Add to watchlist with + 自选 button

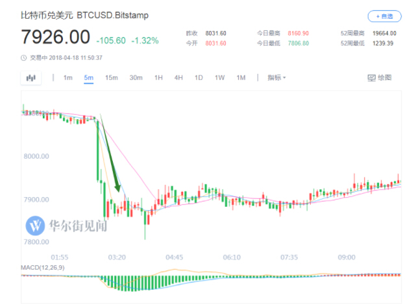click(384, 16)
